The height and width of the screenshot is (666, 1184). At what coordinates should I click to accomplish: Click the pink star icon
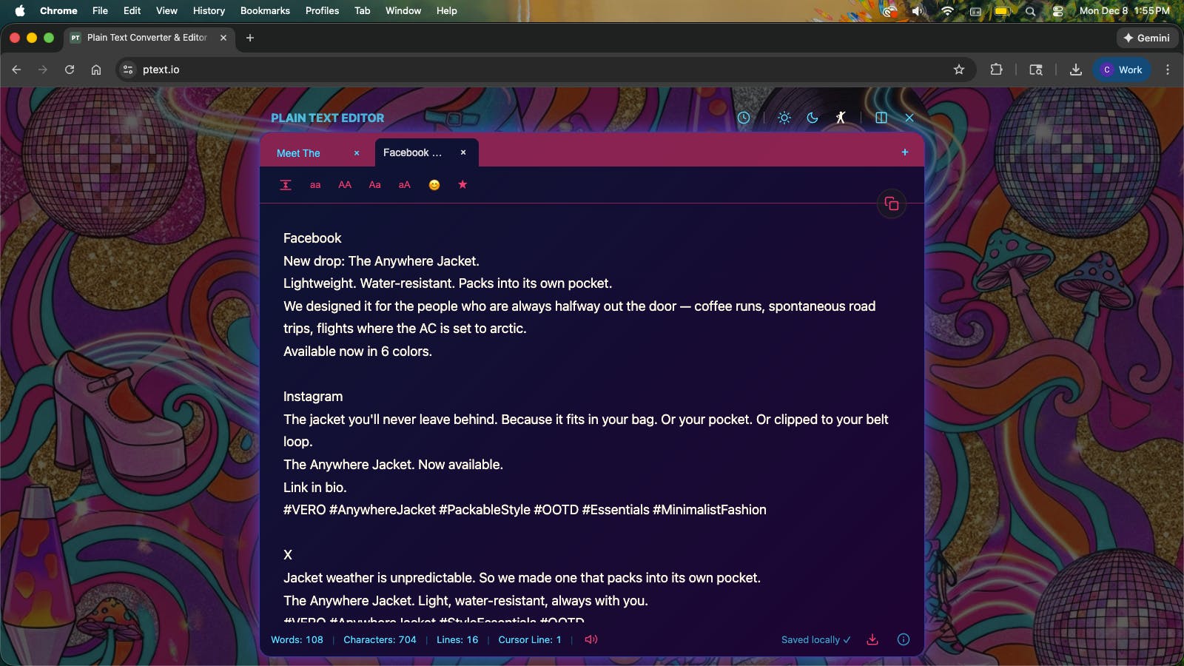(462, 184)
